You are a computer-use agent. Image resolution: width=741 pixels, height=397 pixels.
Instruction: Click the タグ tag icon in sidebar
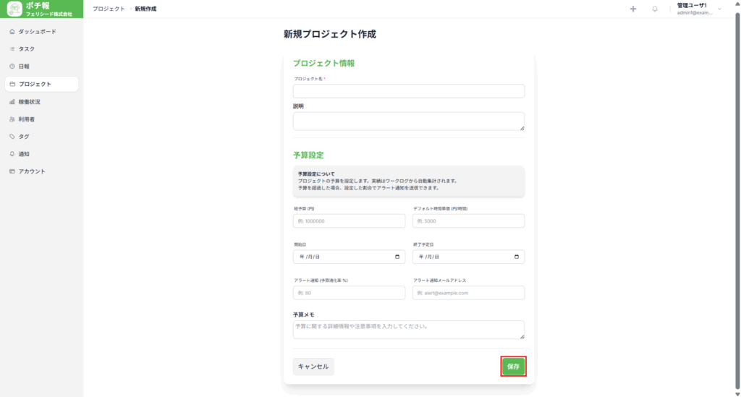pos(12,137)
